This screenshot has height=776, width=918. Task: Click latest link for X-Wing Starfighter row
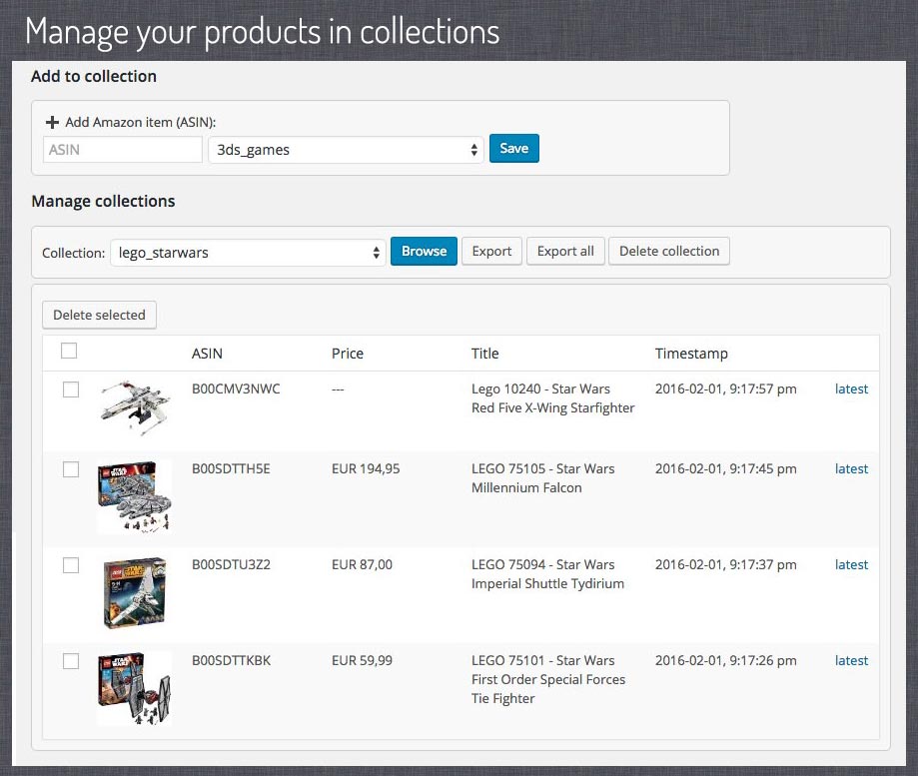coord(851,389)
